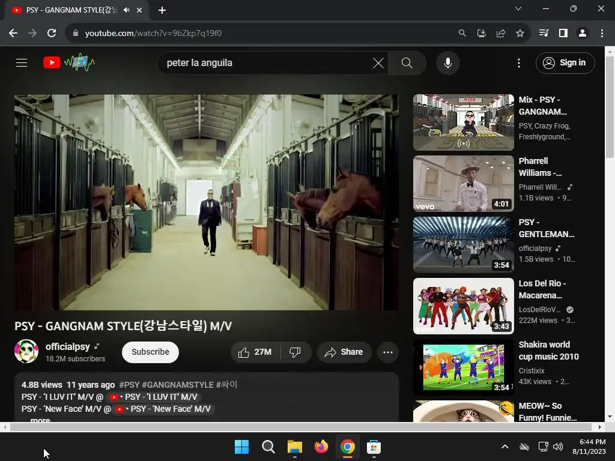Click the address bar URL
This screenshot has width=615, height=461.
tap(153, 34)
